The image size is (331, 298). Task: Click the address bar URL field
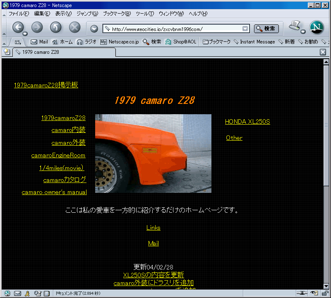pos(176,29)
